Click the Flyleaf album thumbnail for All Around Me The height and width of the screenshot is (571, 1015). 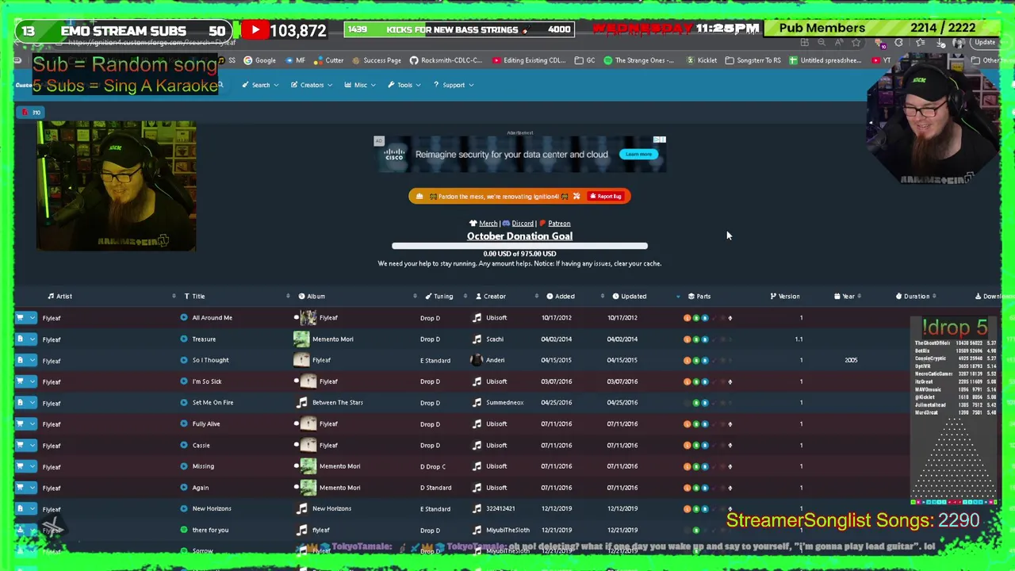(308, 318)
